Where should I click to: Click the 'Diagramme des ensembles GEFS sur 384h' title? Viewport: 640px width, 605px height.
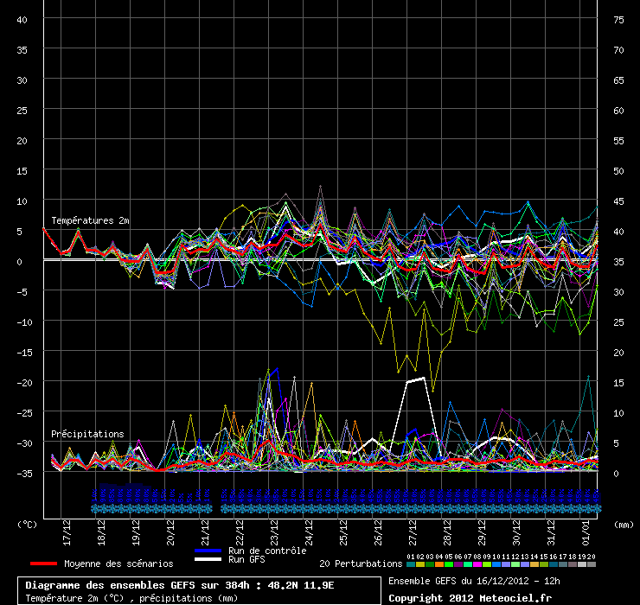pyautogui.click(x=138, y=585)
